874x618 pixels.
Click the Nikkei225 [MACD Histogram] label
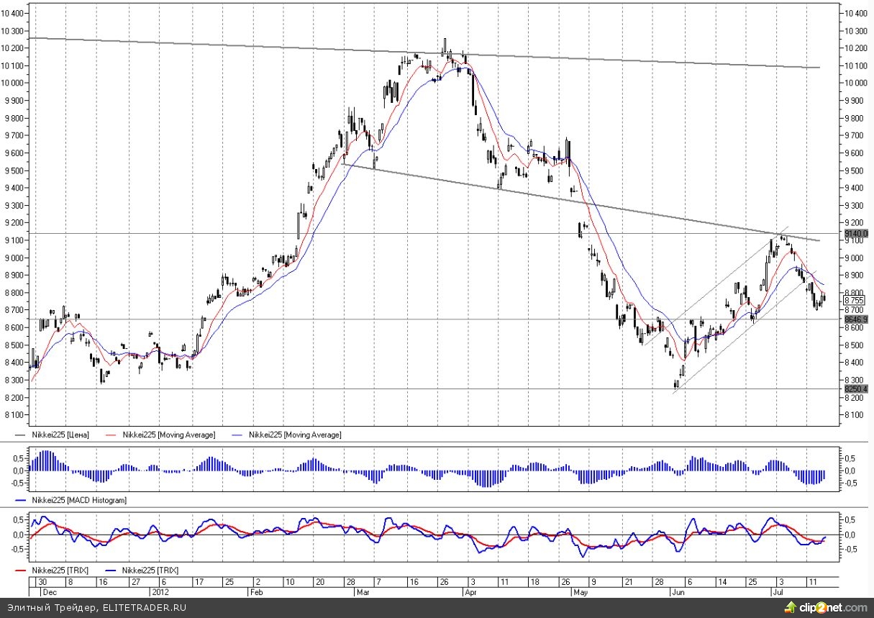pyautogui.click(x=79, y=499)
